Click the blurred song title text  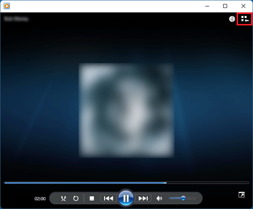(x=16, y=19)
